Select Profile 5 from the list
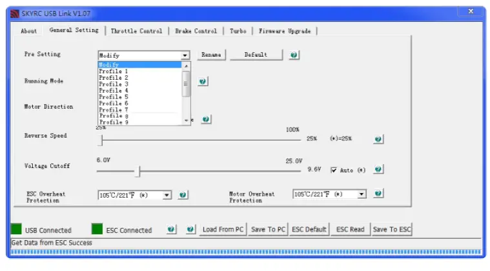 point(139,97)
